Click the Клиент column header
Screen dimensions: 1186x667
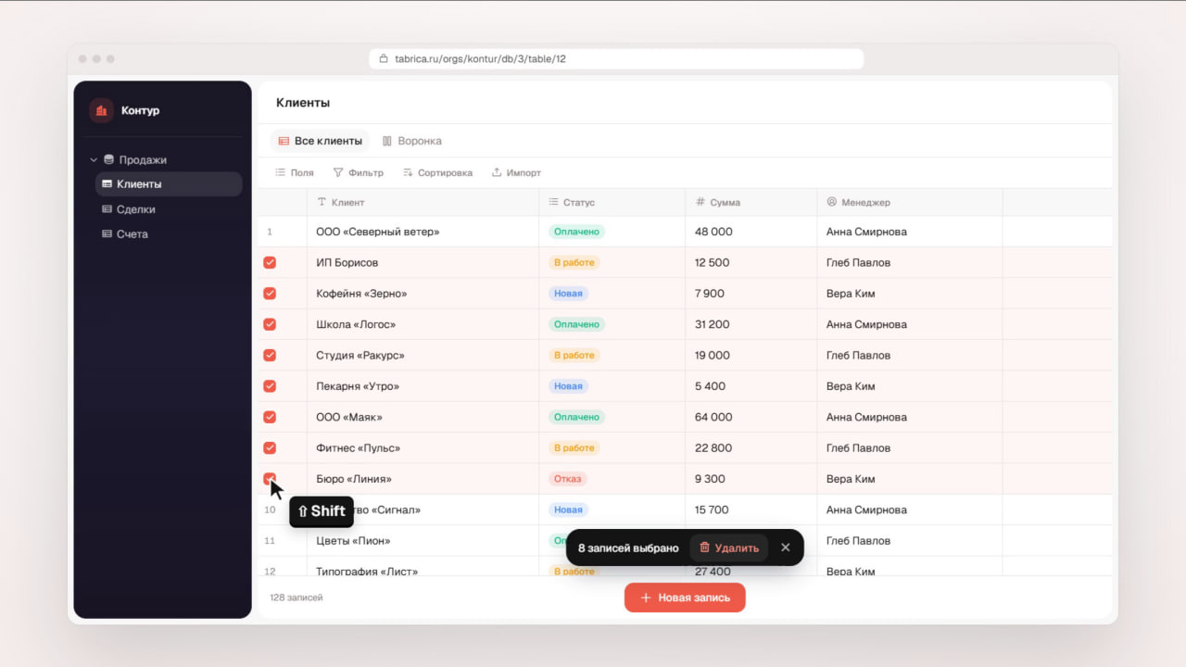pos(423,202)
